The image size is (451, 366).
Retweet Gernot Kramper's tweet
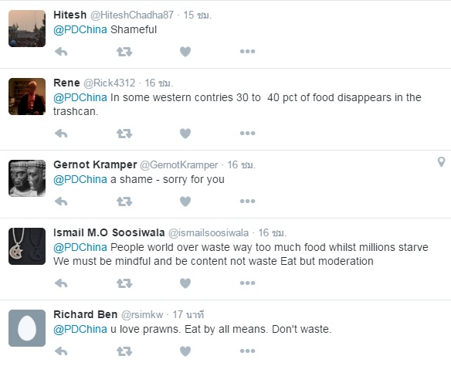(x=124, y=202)
